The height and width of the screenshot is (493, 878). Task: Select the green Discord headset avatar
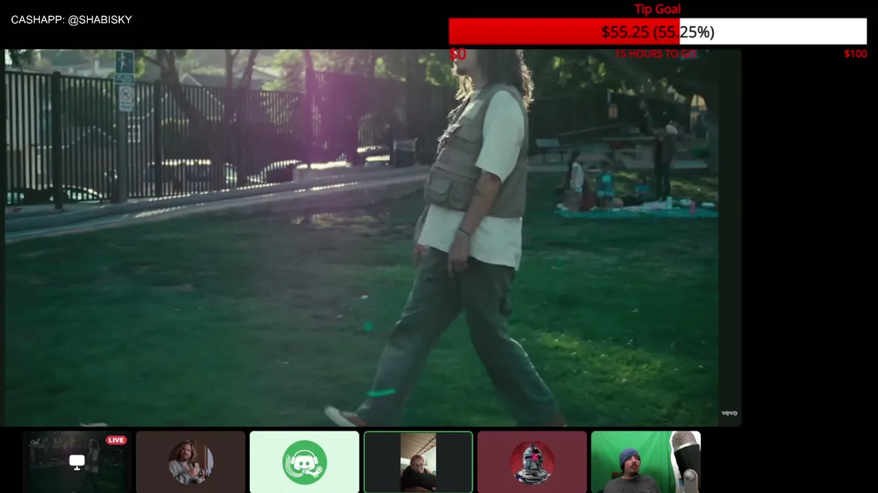coord(305,462)
